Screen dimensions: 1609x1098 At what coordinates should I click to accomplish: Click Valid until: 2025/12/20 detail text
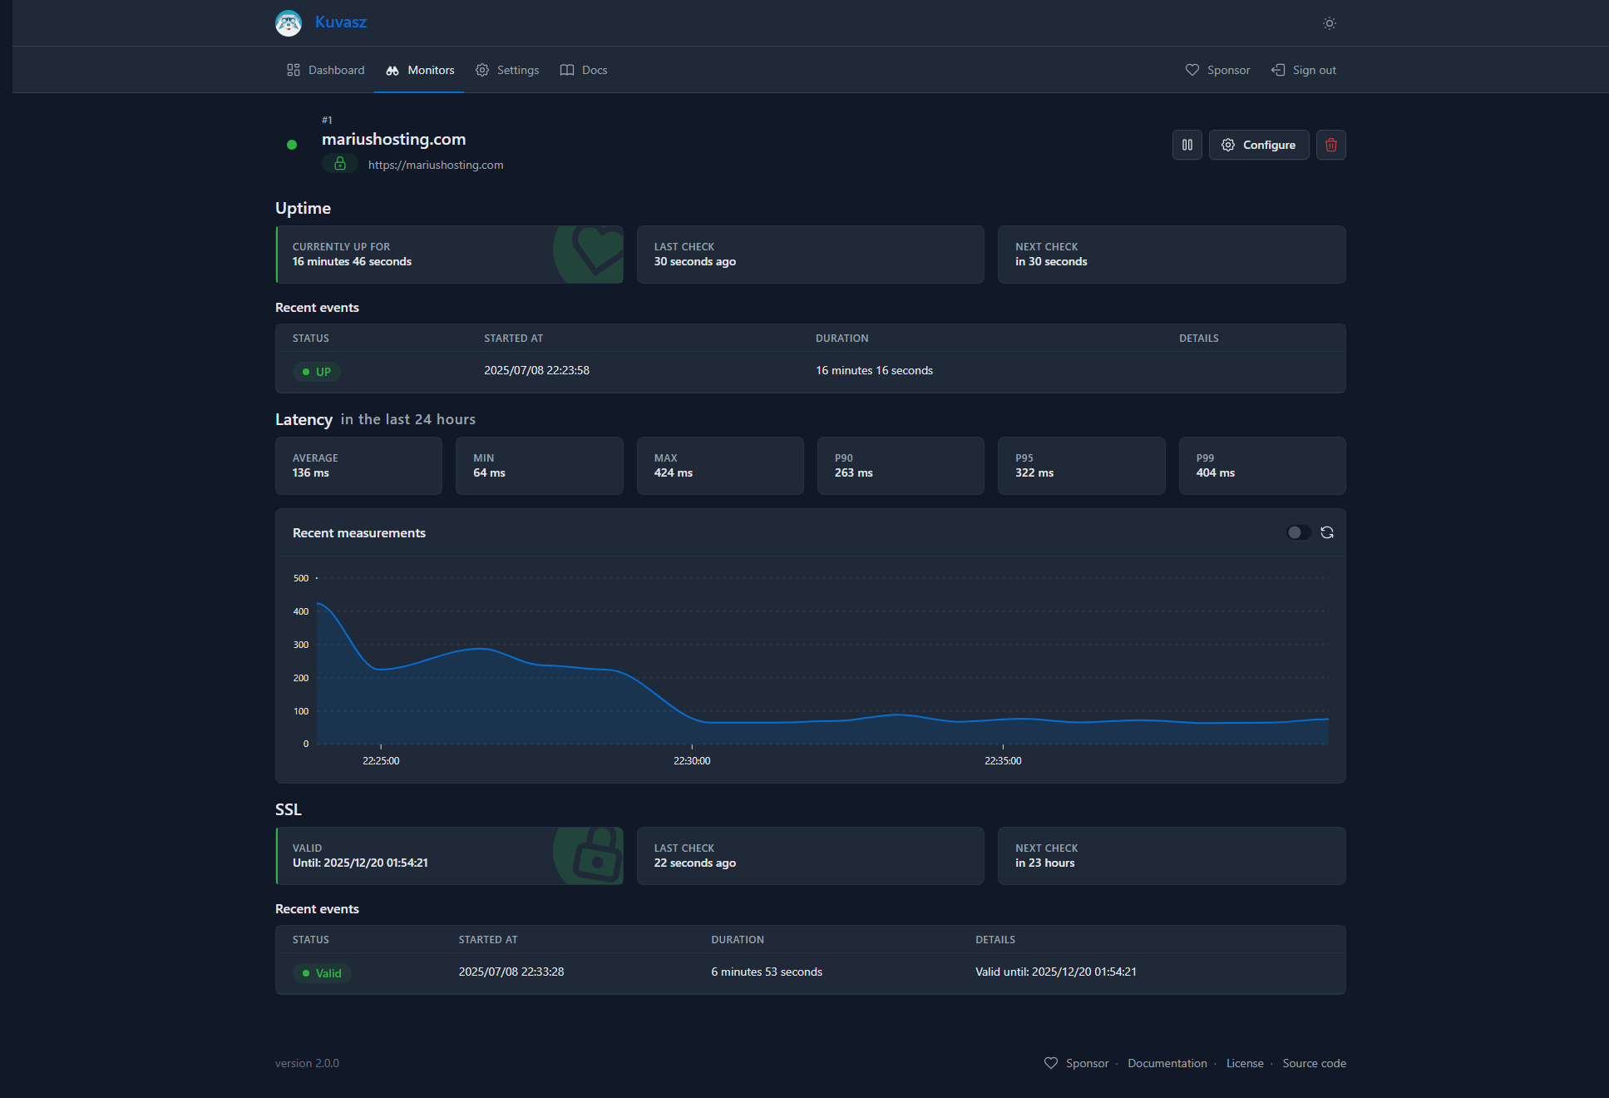[1056, 972]
